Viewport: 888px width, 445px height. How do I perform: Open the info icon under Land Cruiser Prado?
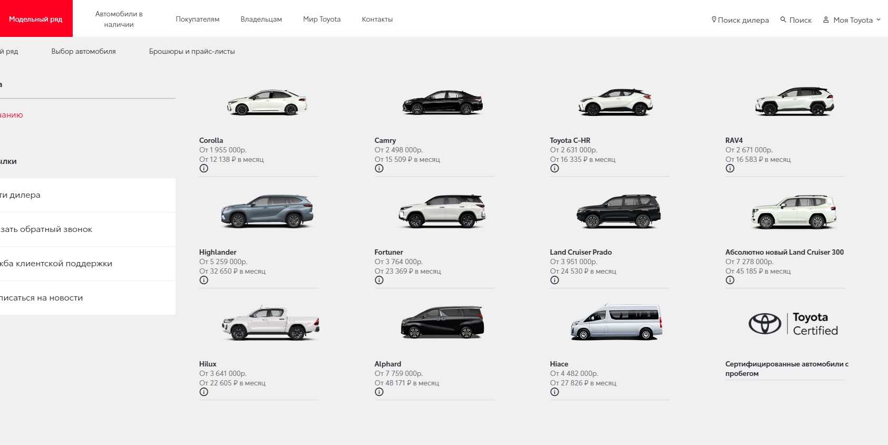point(554,280)
